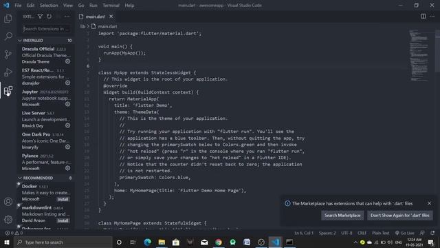Select the Jupyter extension entry
The height and width of the screenshot is (248, 440).
point(46,98)
